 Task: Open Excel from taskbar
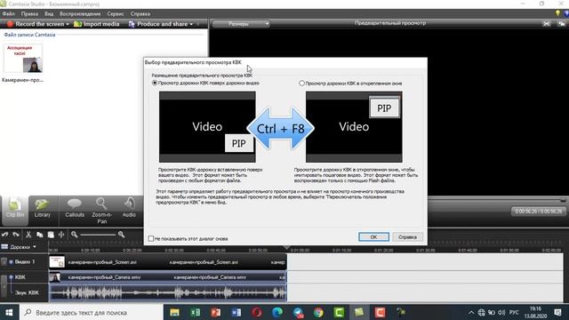pos(196,312)
